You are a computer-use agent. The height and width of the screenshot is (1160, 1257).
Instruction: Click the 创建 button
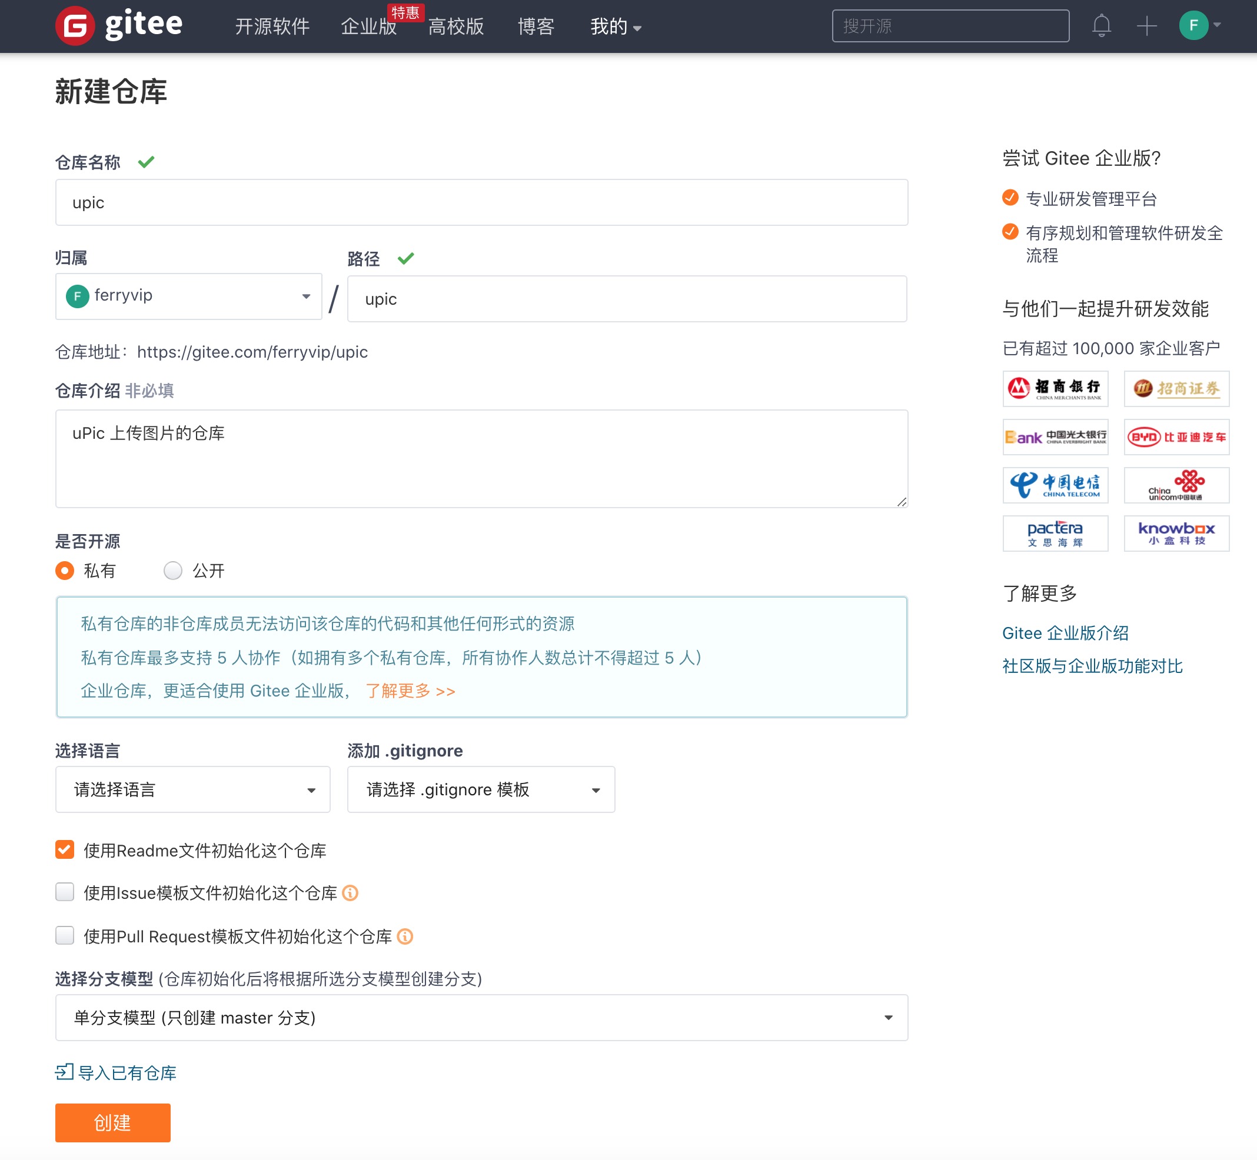point(112,1122)
